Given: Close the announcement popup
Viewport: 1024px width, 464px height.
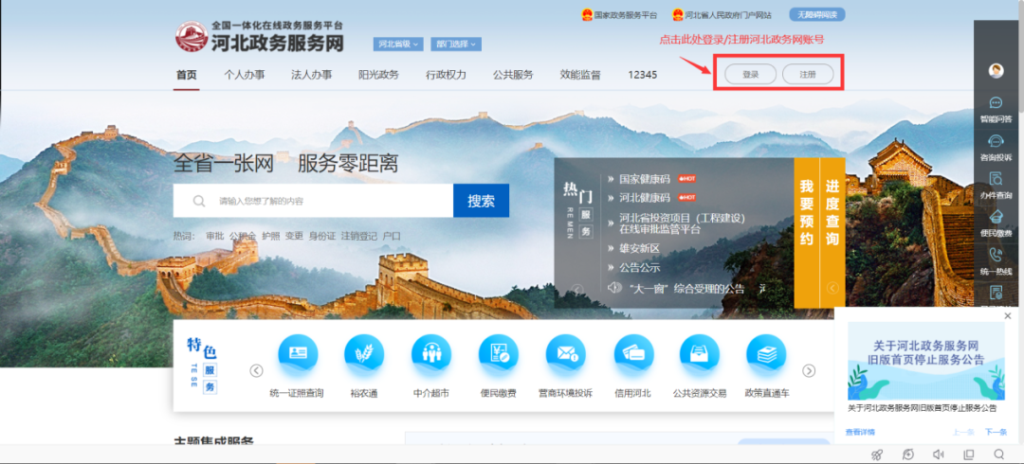Looking at the screenshot, I should pos(1008,316).
